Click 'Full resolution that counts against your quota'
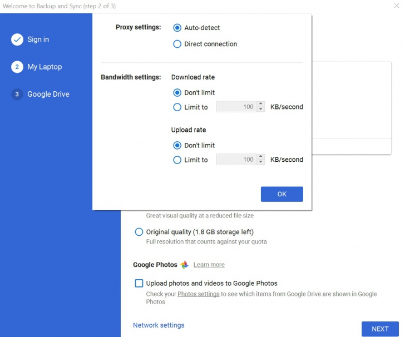Image resolution: width=405 pixels, height=337 pixels. tap(206, 242)
